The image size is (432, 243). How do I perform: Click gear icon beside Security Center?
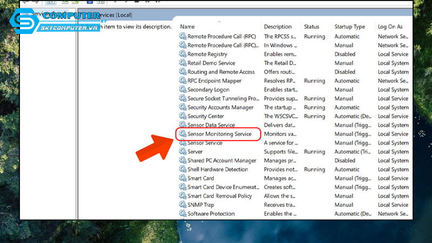[183, 116]
